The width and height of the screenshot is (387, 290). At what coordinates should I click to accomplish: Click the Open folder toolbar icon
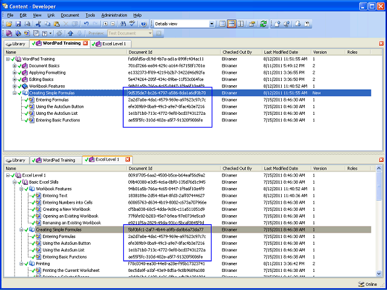[9, 24]
